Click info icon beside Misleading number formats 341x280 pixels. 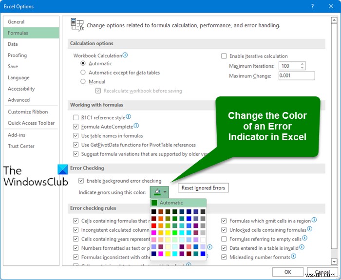click(x=294, y=256)
